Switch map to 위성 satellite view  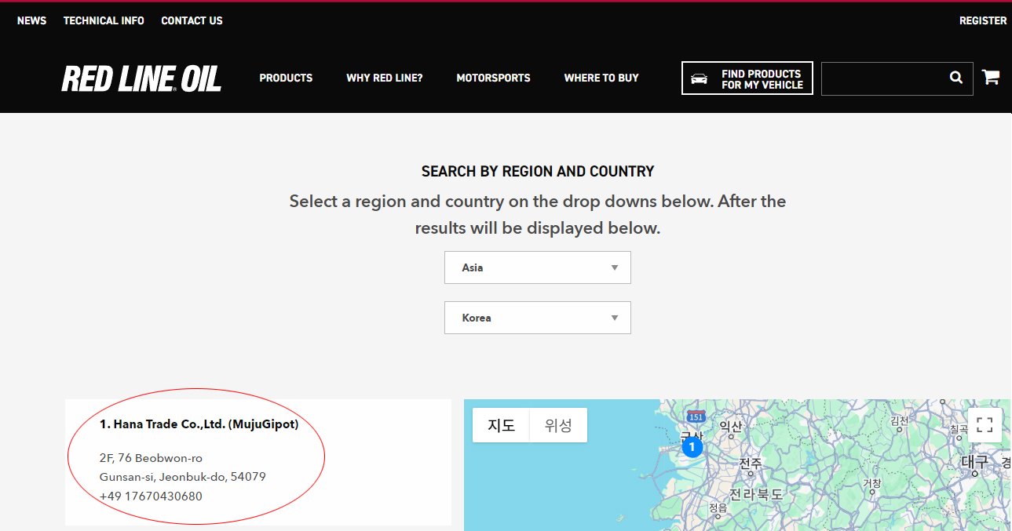558,425
